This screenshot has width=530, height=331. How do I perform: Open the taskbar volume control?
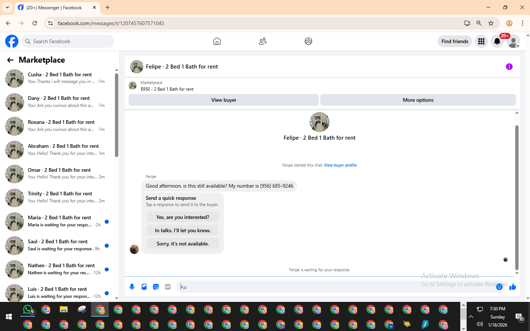(480, 324)
